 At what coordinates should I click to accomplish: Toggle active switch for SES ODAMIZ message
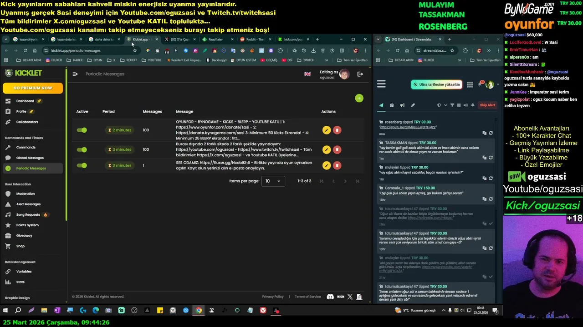[x=82, y=165]
